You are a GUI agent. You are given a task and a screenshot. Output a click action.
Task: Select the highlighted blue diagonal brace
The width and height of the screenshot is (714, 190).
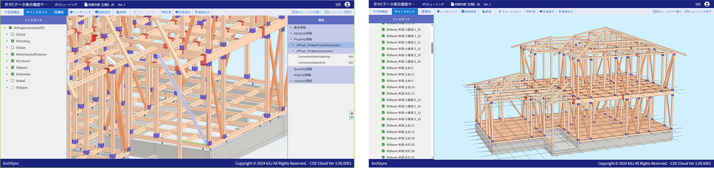(184, 105)
